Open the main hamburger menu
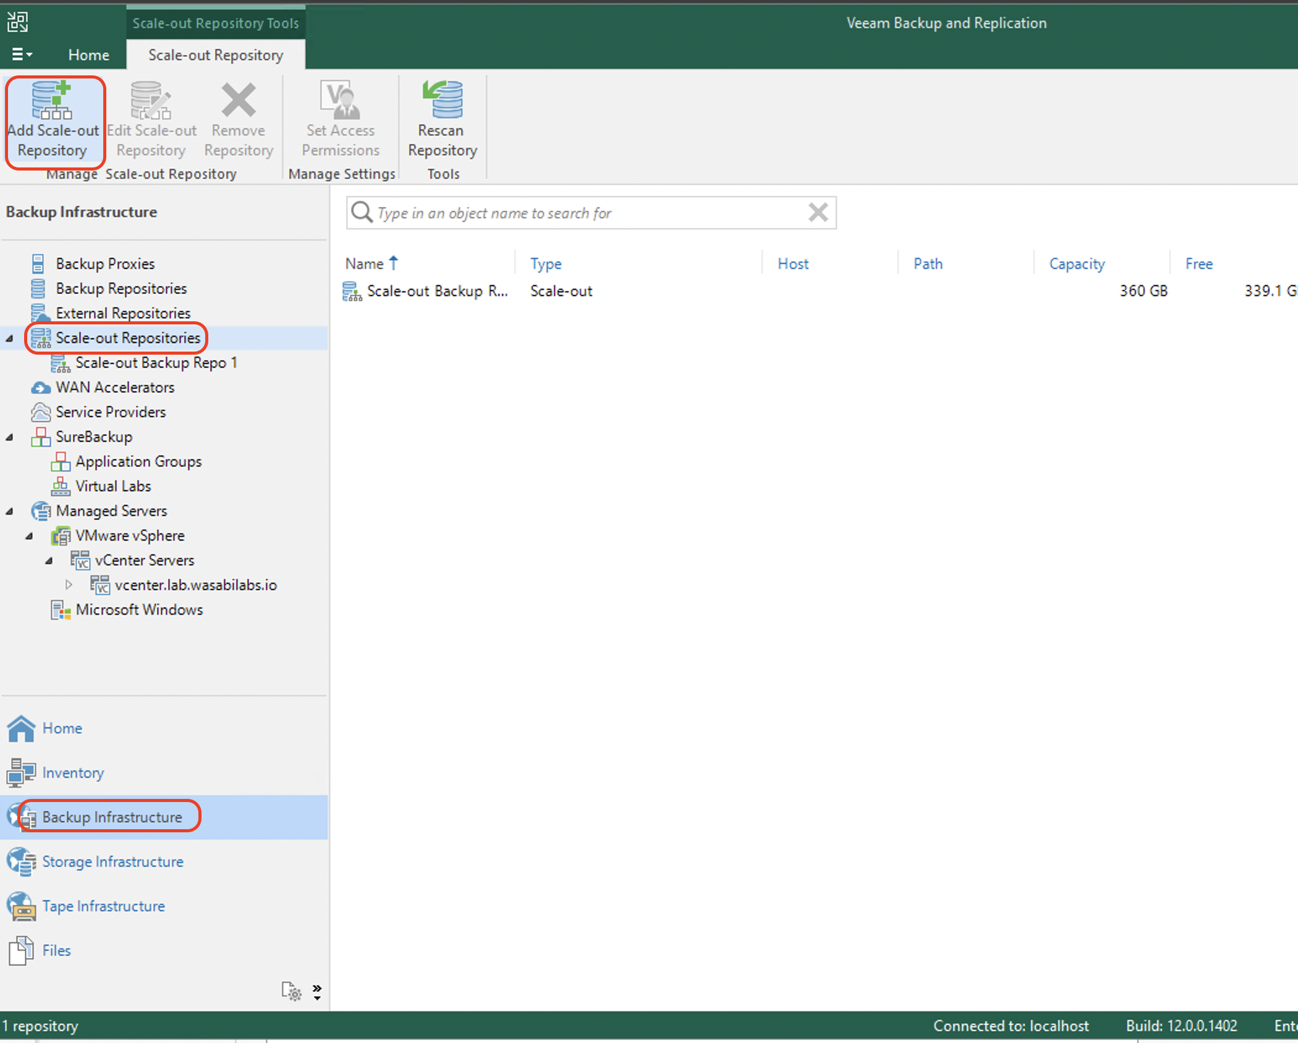Image resolution: width=1298 pixels, height=1043 pixels. [x=22, y=54]
